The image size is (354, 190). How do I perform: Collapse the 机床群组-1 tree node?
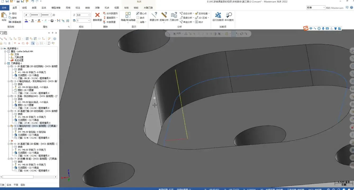click(x=2, y=49)
